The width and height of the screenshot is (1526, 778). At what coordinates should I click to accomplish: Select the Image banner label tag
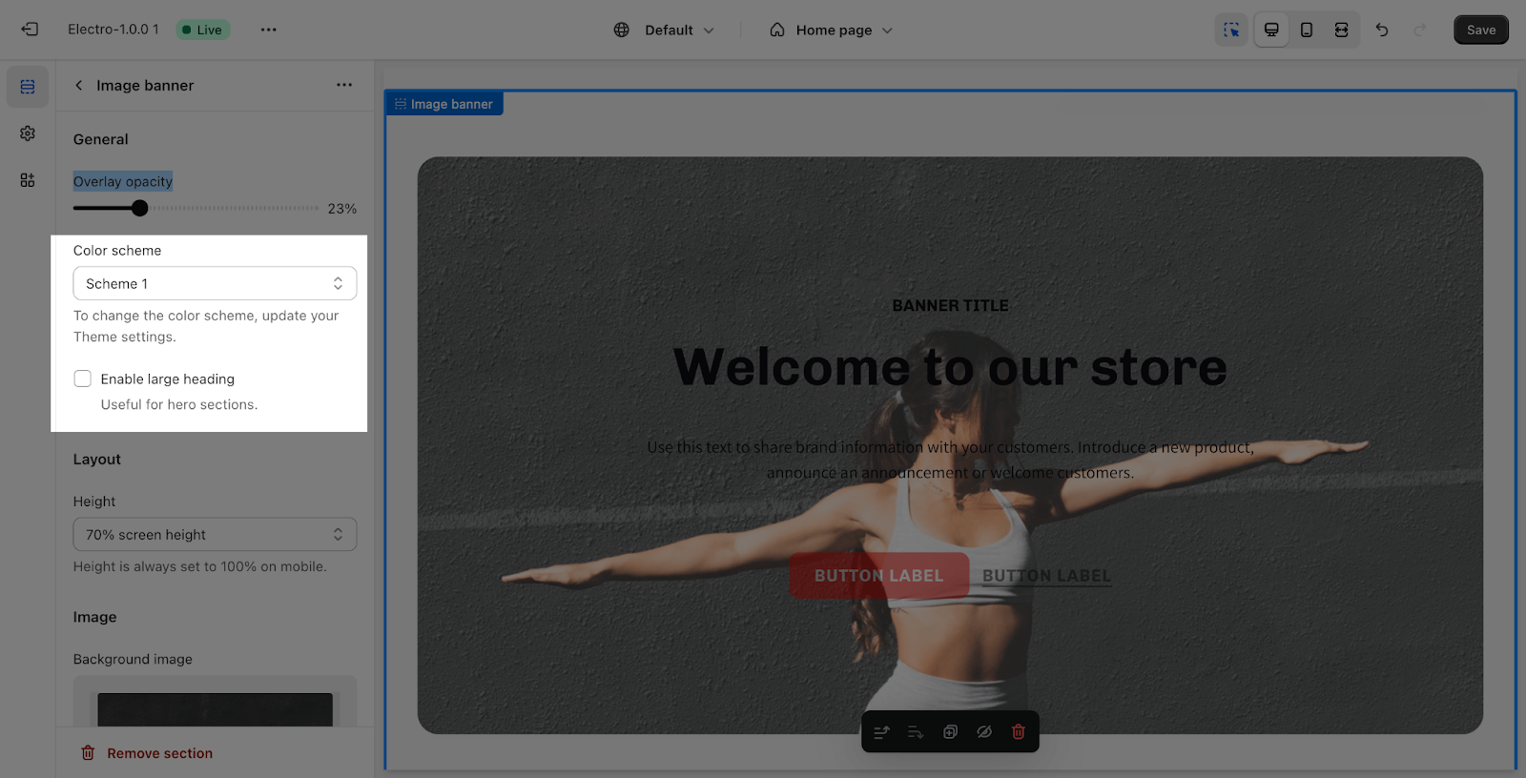coord(444,104)
